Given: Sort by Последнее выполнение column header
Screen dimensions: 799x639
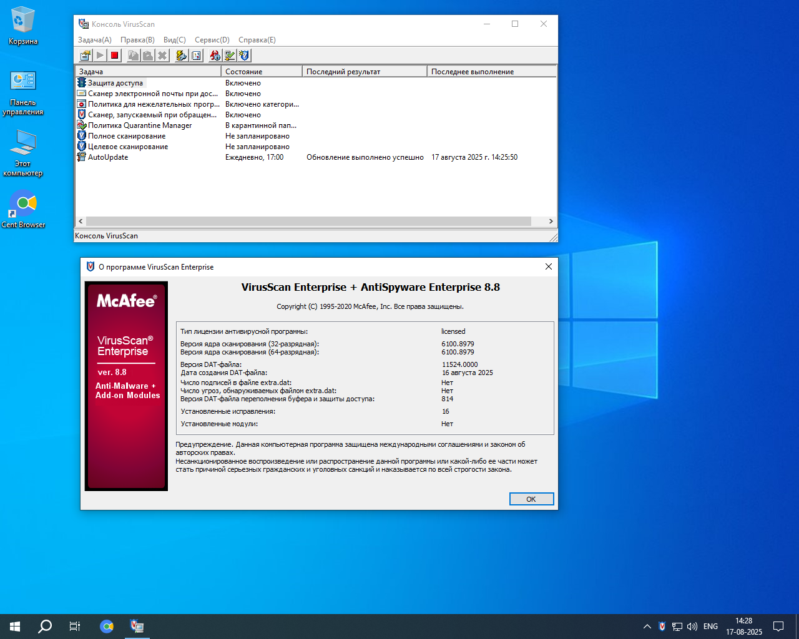Looking at the screenshot, I should tap(491, 71).
